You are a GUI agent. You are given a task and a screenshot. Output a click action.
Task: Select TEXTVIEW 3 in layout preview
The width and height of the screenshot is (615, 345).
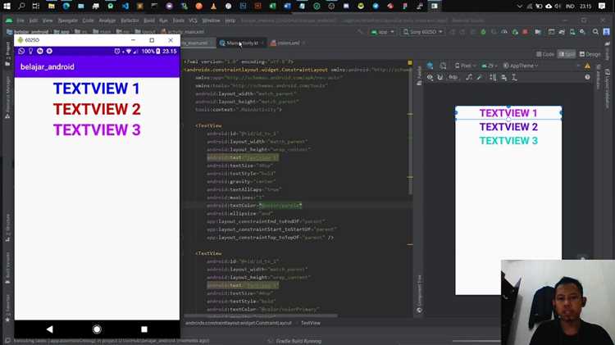coord(508,141)
